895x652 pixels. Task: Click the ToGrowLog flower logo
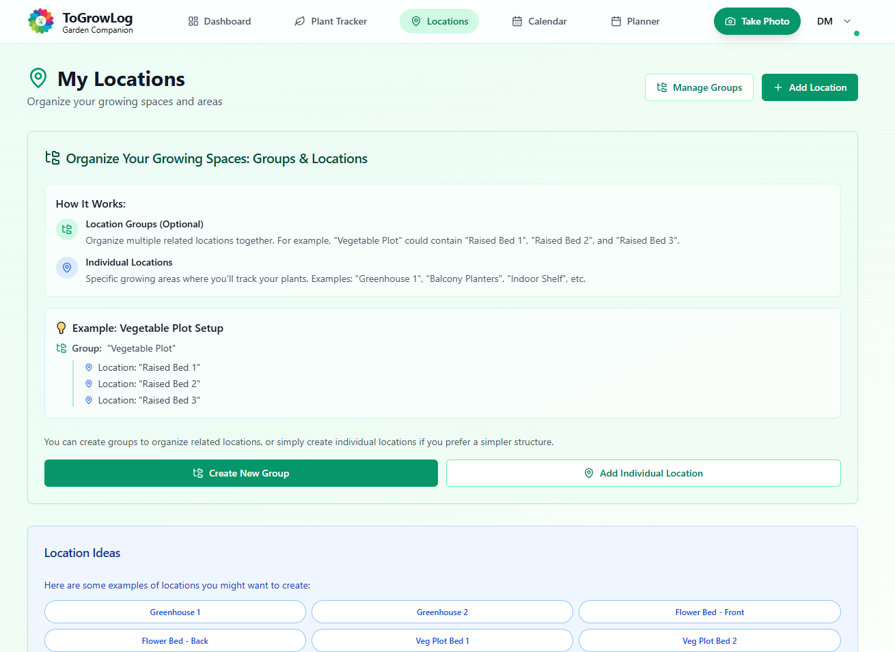click(41, 21)
